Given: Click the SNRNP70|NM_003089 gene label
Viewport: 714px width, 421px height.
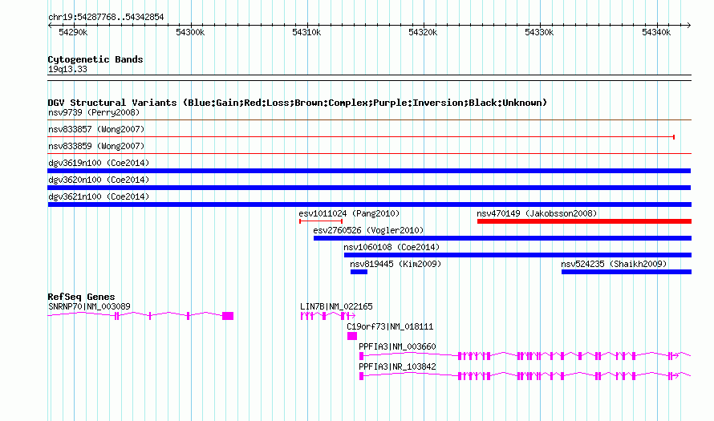Looking at the screenshot, I should tap(89, 307).
